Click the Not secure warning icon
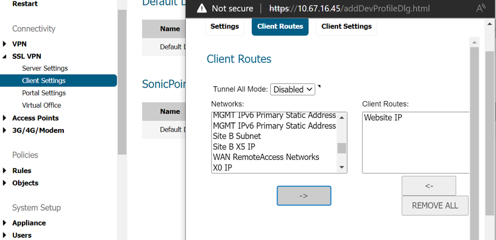This screenshot has width=496, height=240. 202,9
